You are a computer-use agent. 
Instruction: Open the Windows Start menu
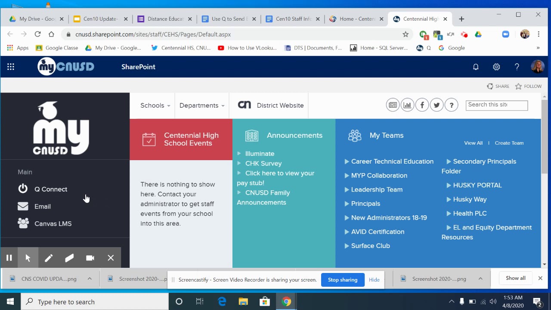coord(10,302)
